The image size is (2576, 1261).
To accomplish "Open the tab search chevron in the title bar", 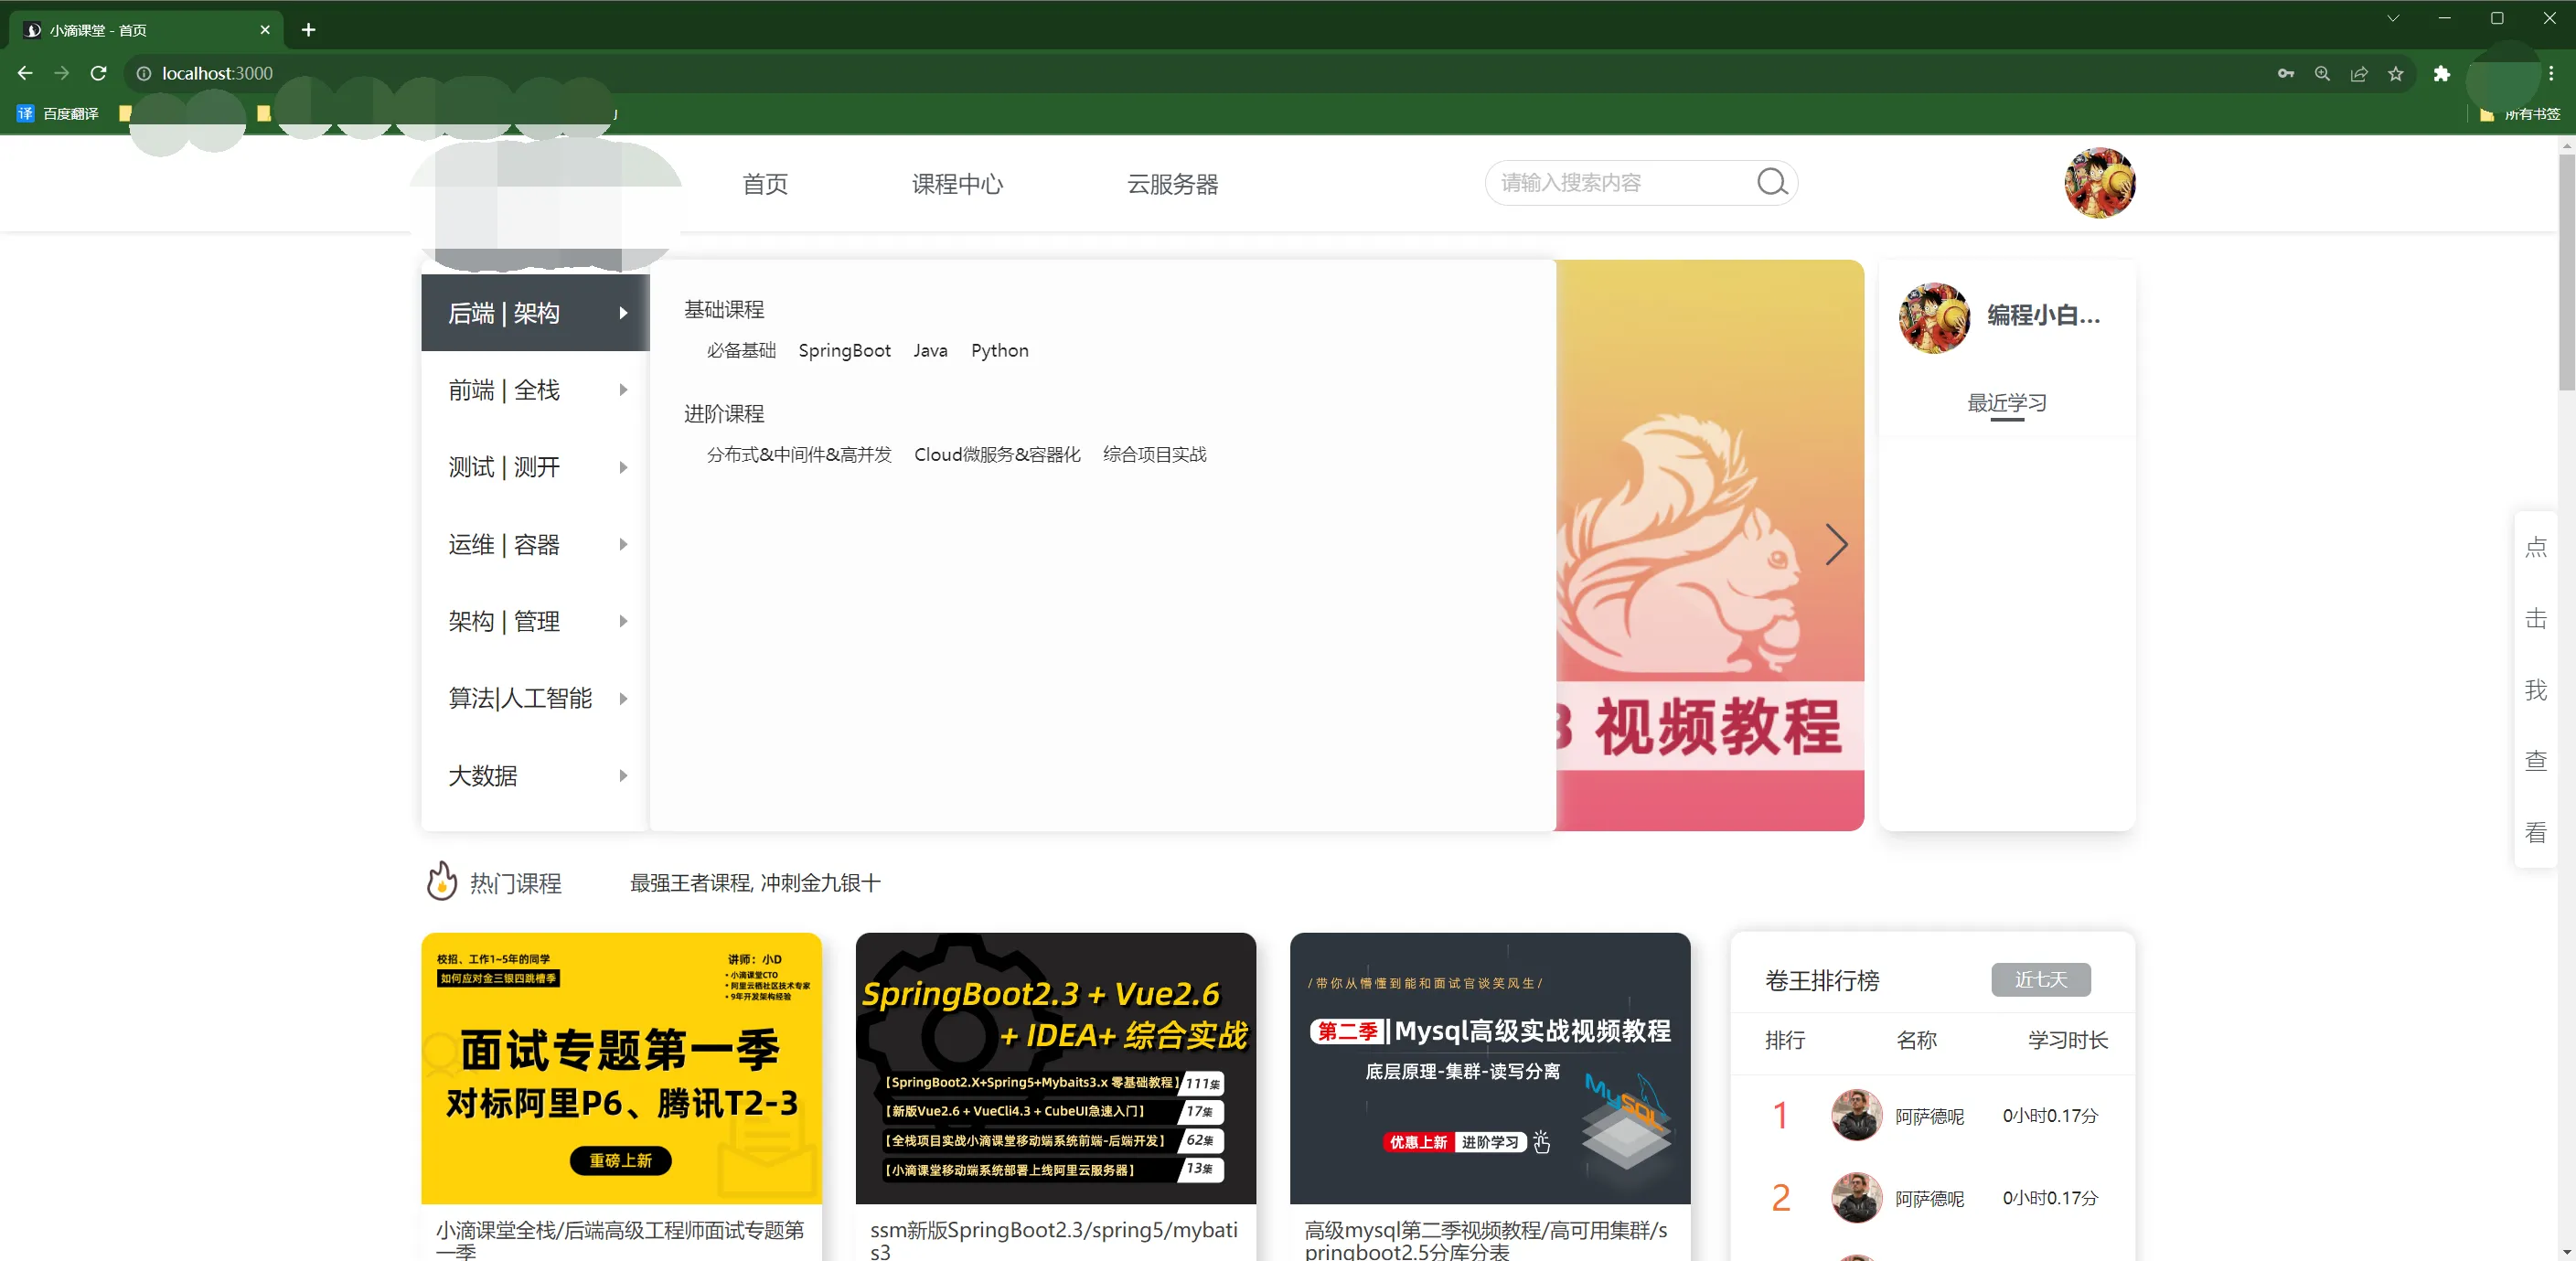I will point(2393,18).
